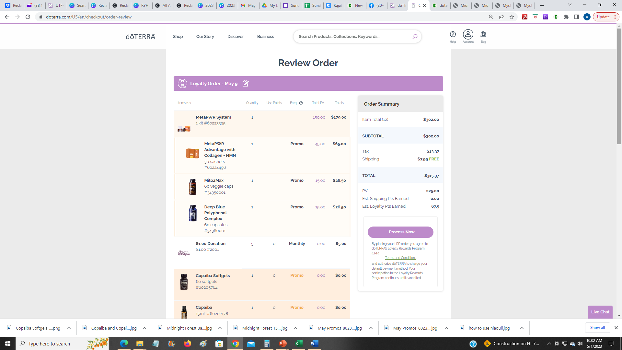Open the Account profile icon

[468, 34]
